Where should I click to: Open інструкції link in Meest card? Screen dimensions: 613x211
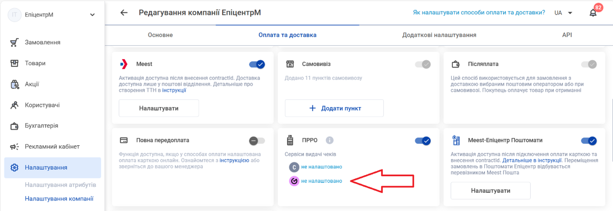coord(175,91)
